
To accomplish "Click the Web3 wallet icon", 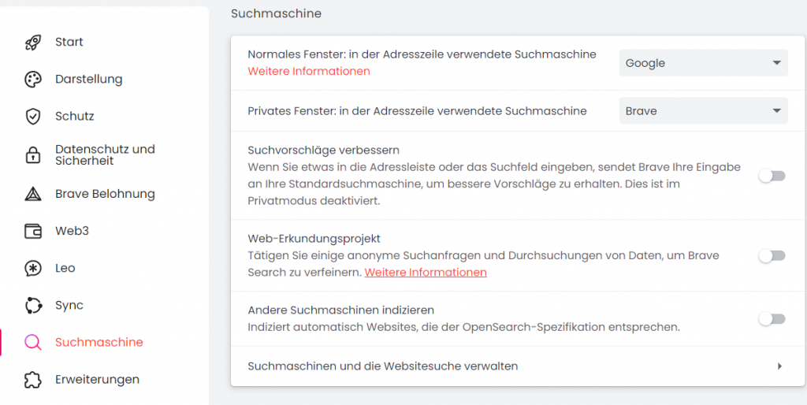I will (33, 231).
